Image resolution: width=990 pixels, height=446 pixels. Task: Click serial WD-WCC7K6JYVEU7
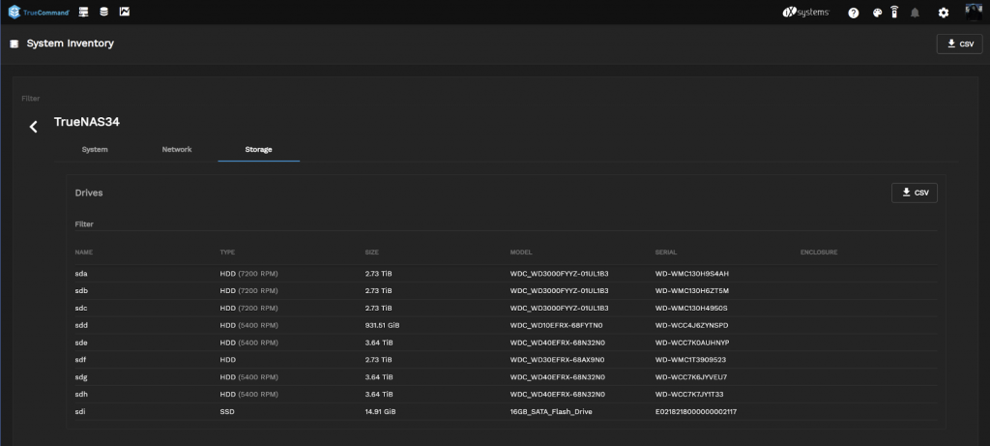[x=691, y=377]
